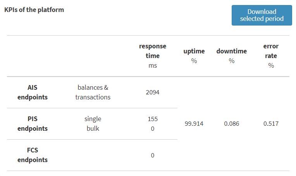Click the 0.086 downtime value
This screenshot has height=176, width=296.
(231, 124)
